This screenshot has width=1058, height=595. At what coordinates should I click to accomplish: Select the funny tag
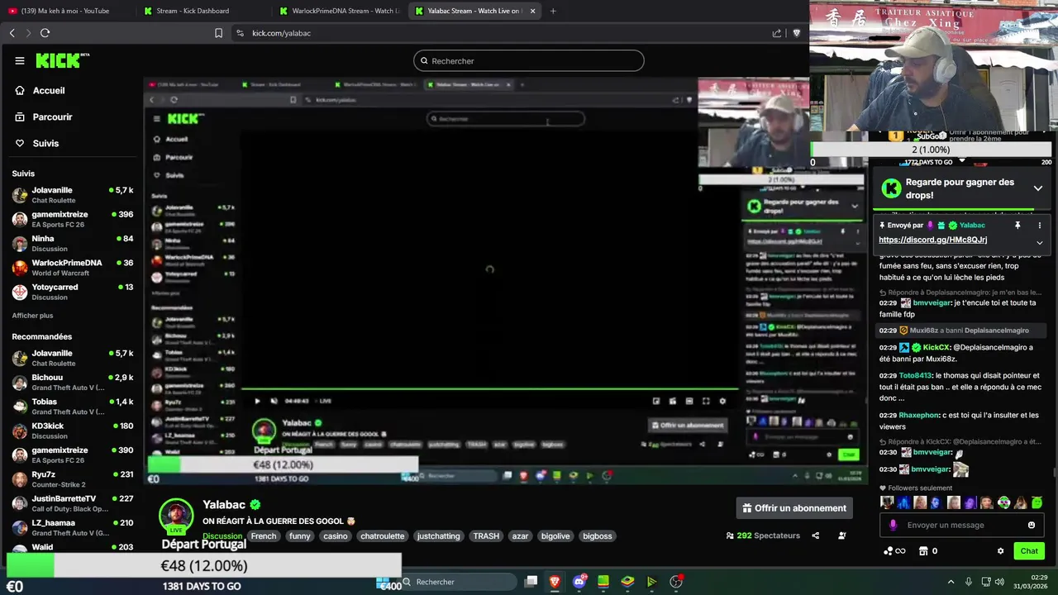point(300,536)
